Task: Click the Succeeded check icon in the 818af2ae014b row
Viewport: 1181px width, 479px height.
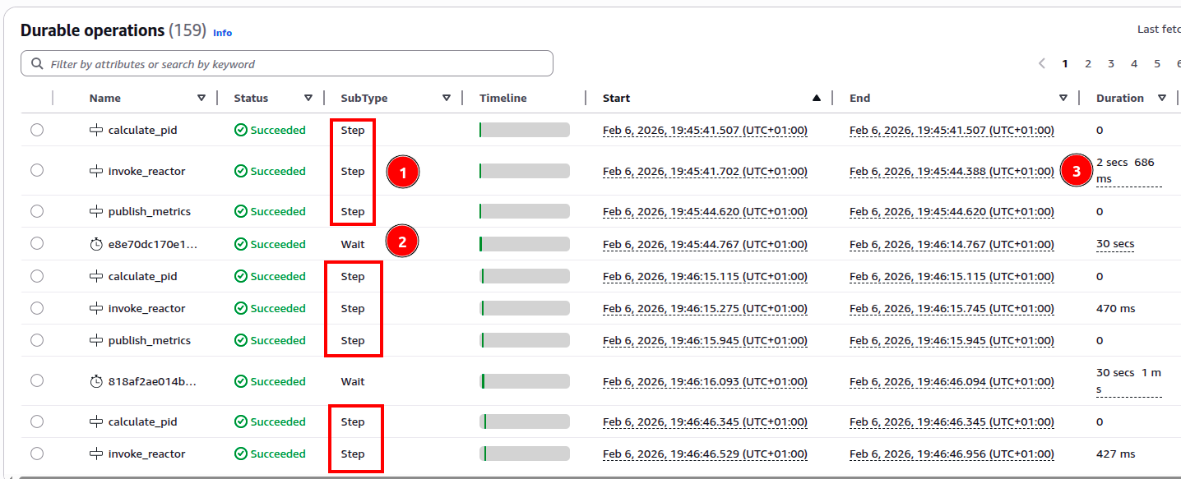Action: (240, 381)
